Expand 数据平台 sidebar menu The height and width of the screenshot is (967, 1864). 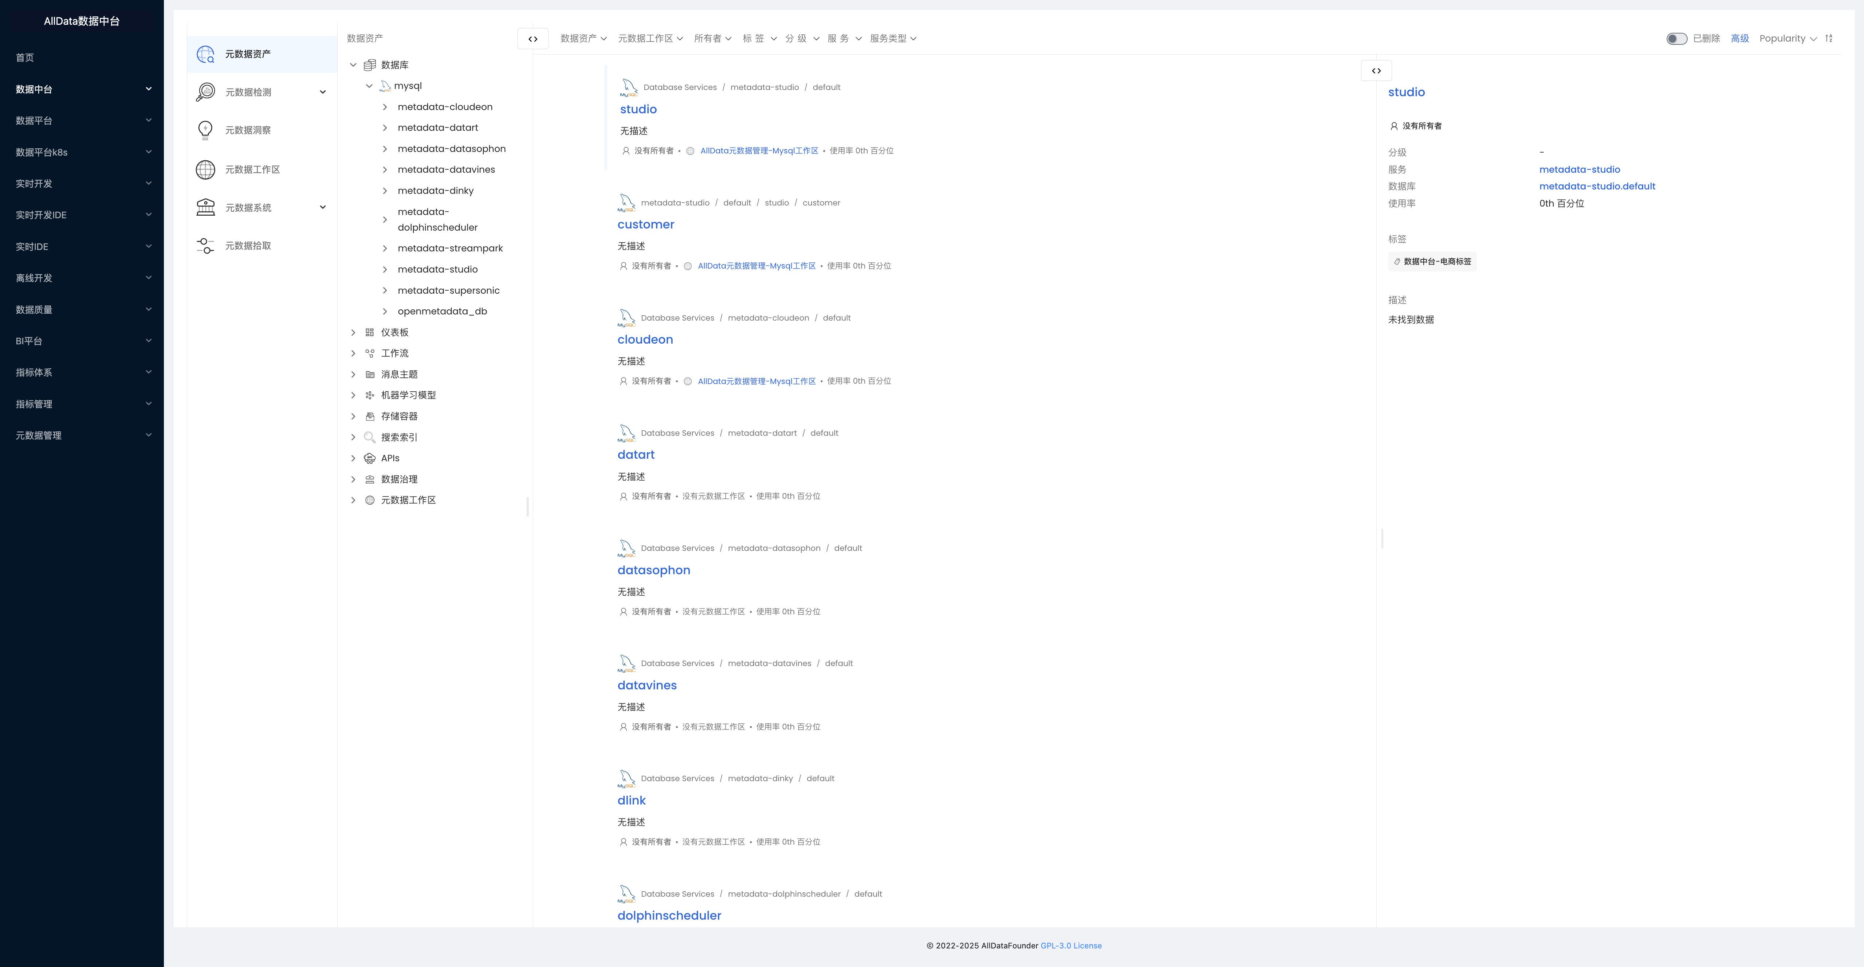pos(82,121)
